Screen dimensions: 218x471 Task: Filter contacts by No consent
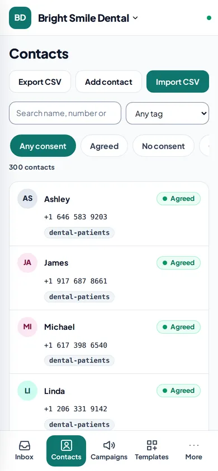(x=164, y=146)
